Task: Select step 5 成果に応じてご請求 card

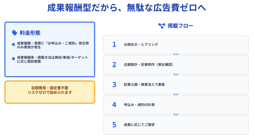Action: pos(176,125)
